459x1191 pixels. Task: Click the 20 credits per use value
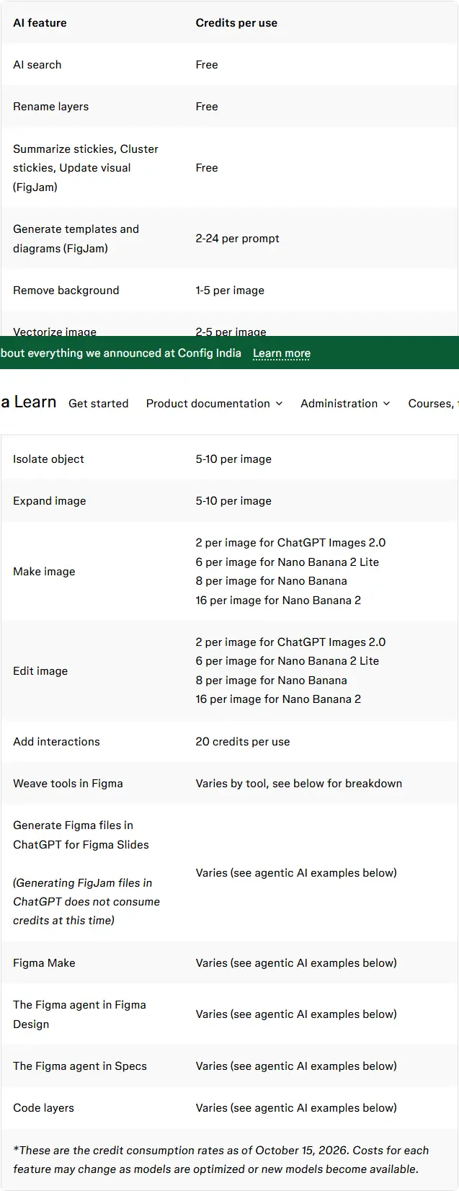243,742
